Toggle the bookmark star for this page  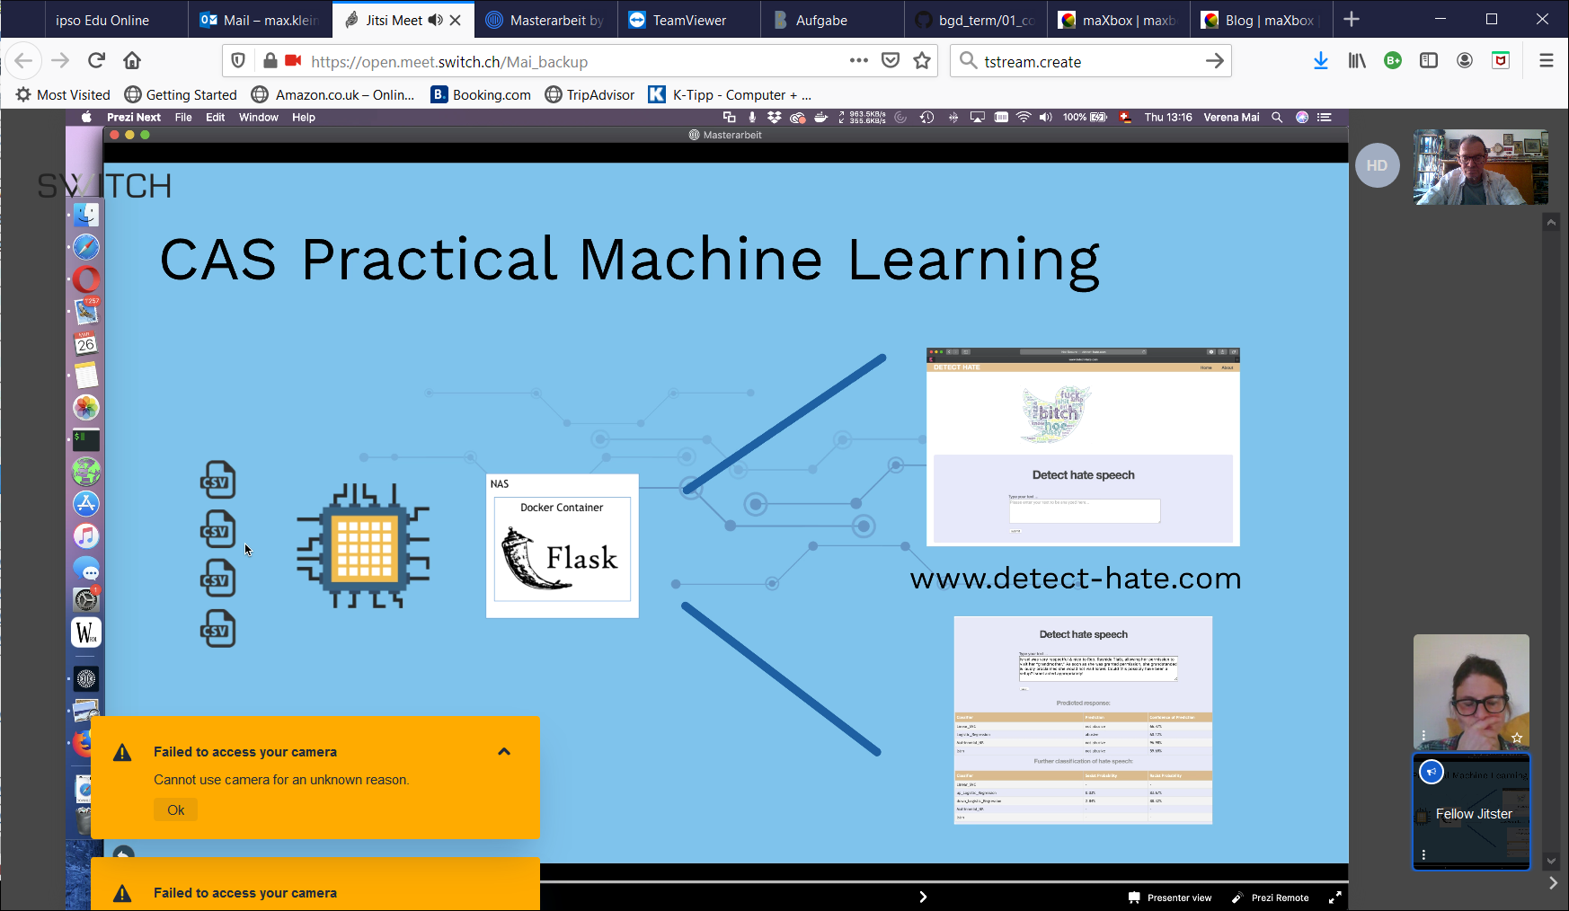tap(922, 60)
